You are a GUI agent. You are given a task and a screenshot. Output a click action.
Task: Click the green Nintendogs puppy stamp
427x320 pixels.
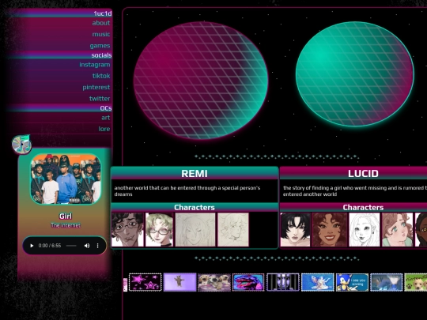click(x=416, y=282)
